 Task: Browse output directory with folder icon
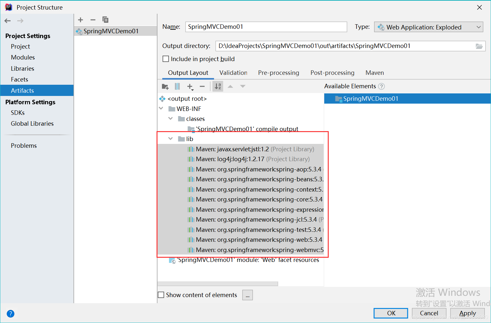pos(479,46)
